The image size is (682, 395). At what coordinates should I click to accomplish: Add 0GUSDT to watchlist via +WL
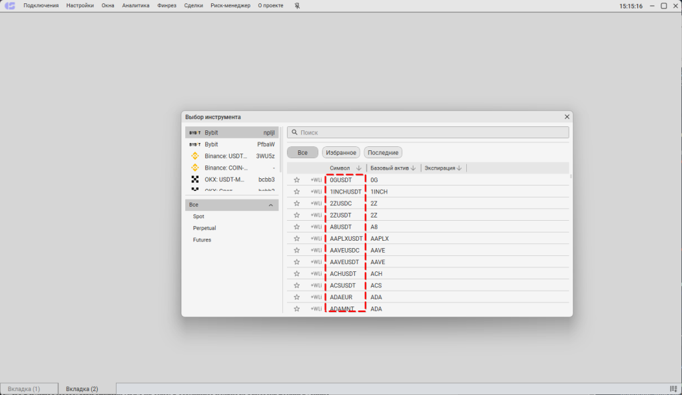pyautogui.click(x=316, y=180)
